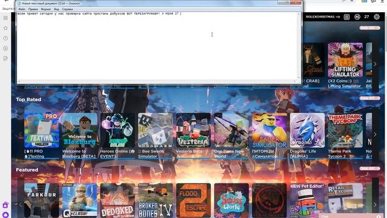
Task: Click username ROLEXCHRISTMAS in Roblox header
Action: click(x=323, y=17)
